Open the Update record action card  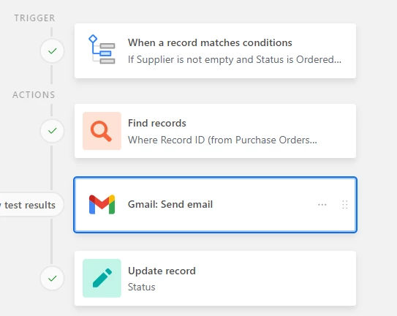coord(215,278)
